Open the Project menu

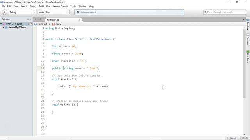tap(33, 6)
